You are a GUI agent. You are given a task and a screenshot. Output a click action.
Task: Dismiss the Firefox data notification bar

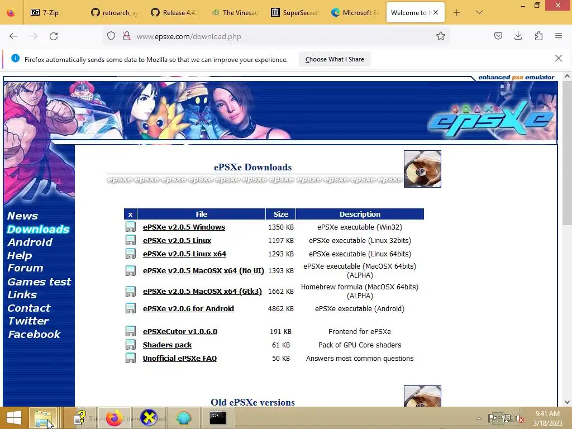[559, 58]
